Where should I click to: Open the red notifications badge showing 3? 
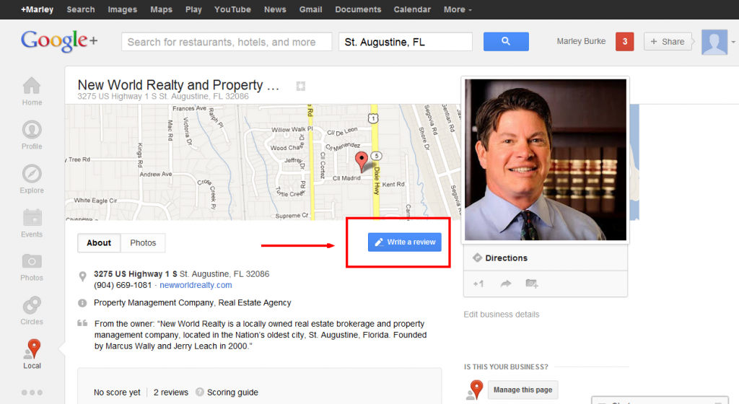pyautogui.click(x=624, y=41)
